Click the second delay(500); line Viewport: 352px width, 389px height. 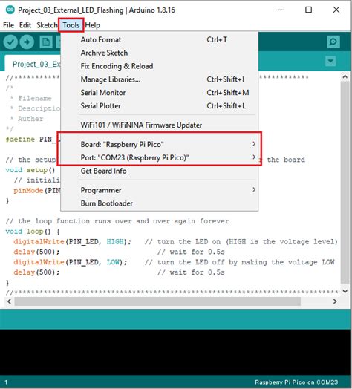36,272
